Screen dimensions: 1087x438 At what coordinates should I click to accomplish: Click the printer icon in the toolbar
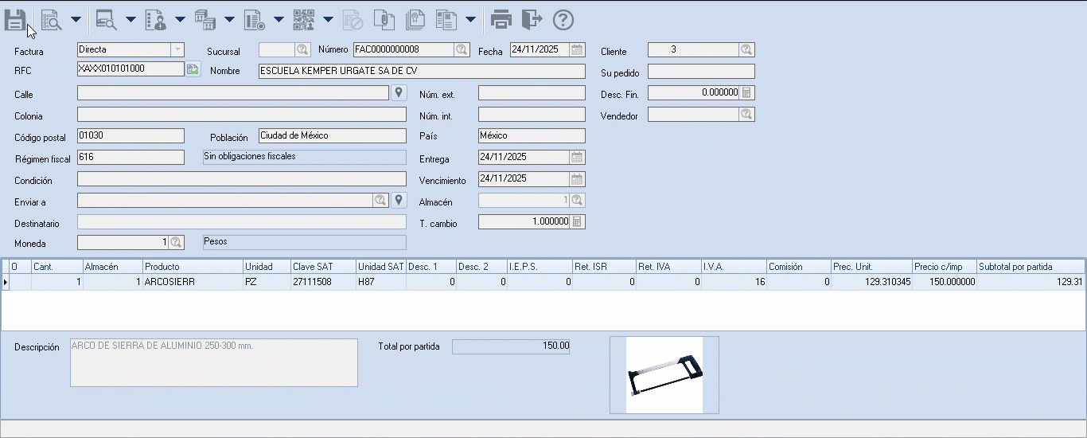click(x=501, y=19)
